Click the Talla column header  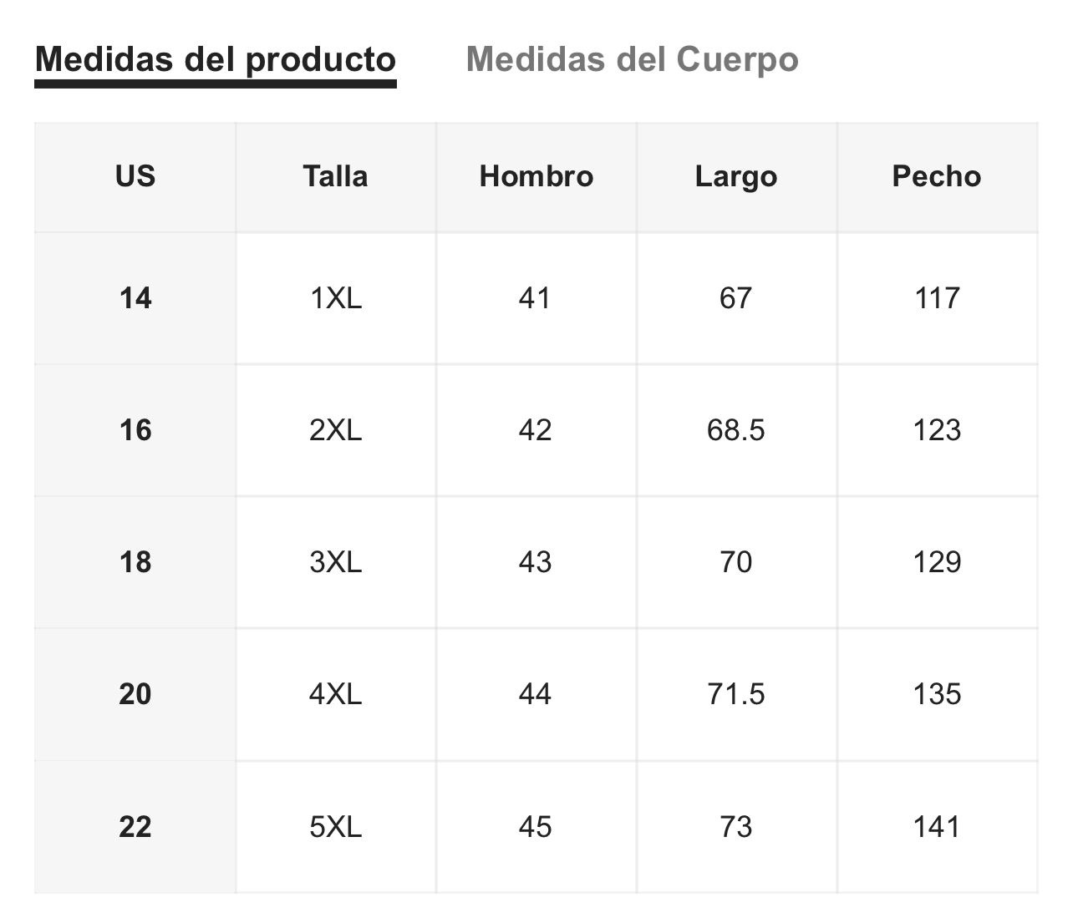(x=335, y=176)
